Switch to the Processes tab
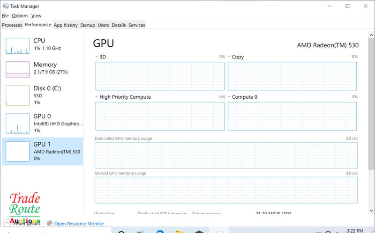 (x=12, y=25)
